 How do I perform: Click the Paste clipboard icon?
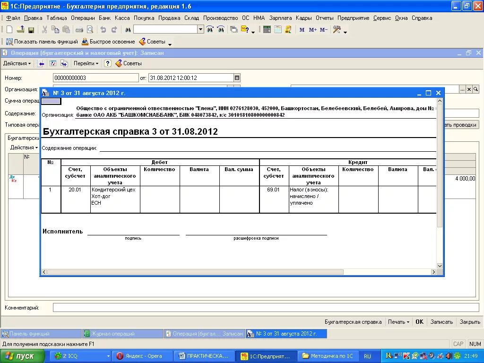(66, 30)
